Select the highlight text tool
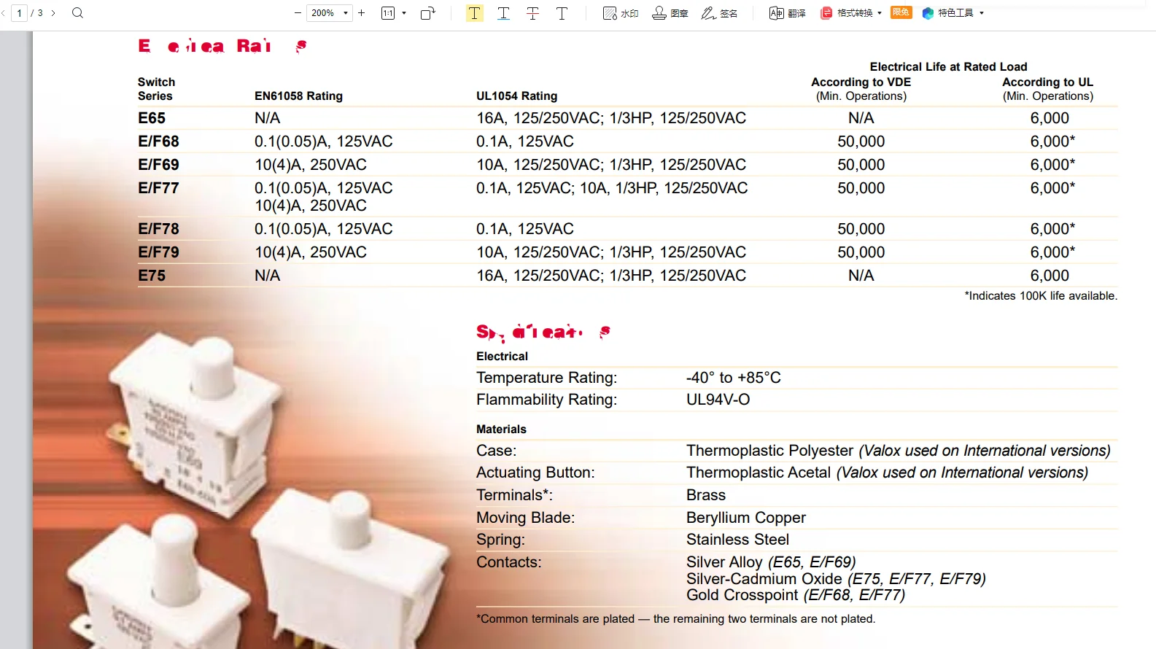1156x649 pixels. 475,13
